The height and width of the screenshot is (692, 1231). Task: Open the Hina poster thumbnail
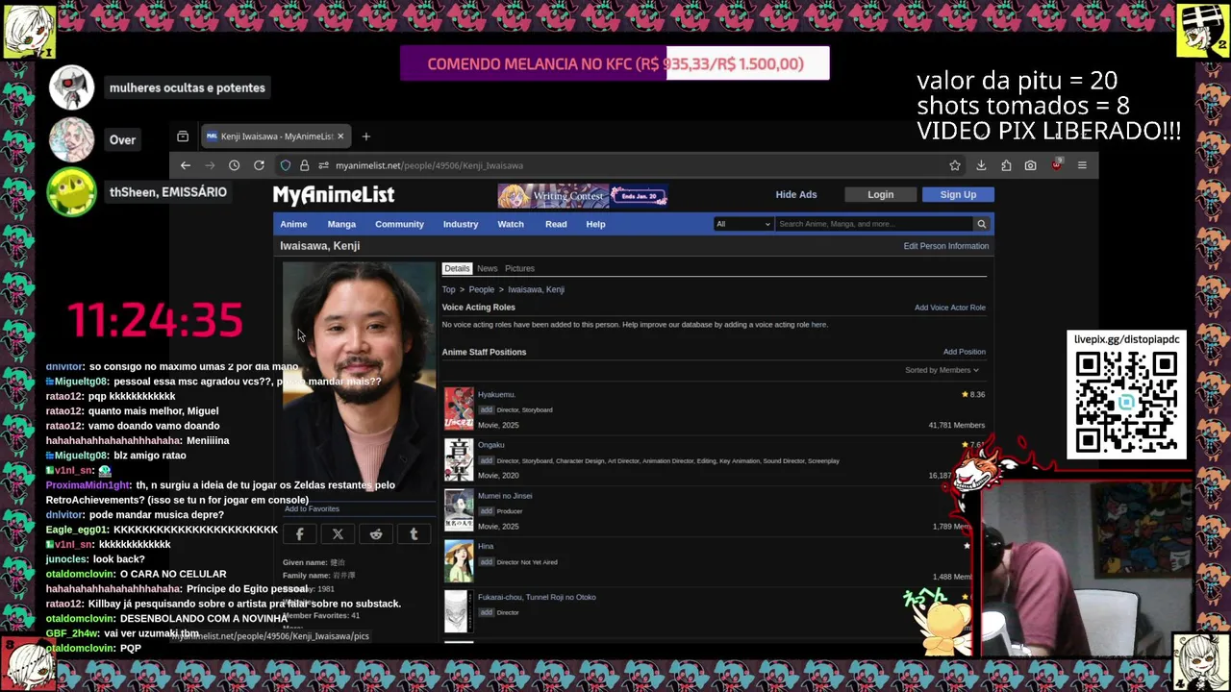459,560
